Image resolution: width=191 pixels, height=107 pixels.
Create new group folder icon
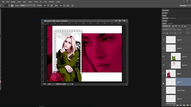point(184,106)
